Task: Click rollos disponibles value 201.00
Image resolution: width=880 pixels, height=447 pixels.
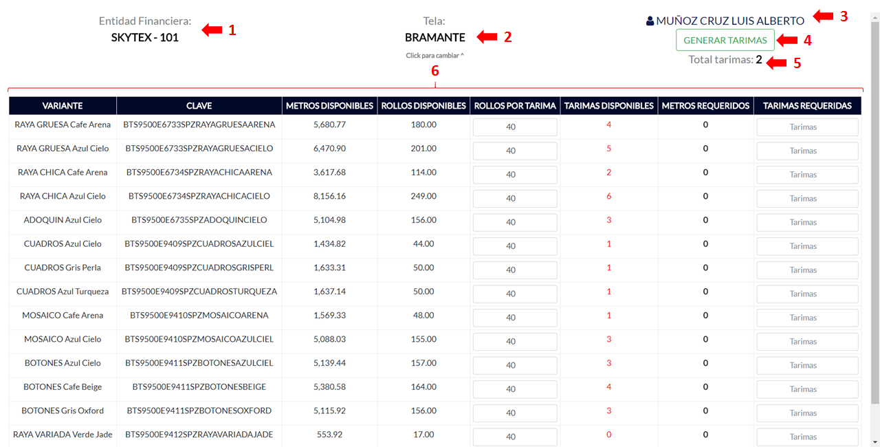Action: (423, 149)
